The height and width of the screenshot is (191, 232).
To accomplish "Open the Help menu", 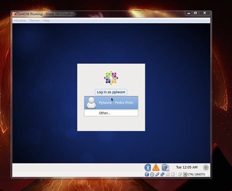I will (46, 20).
